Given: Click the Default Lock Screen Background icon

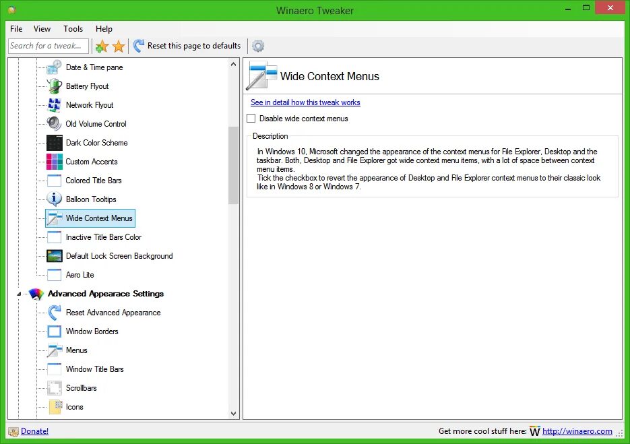Looking at the screenshot, I should pyautogui.click(x=55, y=256).
